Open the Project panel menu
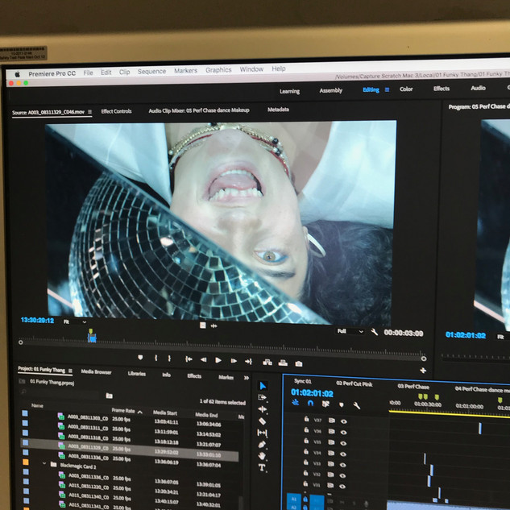510x510 pixels. tap(70, 371)
